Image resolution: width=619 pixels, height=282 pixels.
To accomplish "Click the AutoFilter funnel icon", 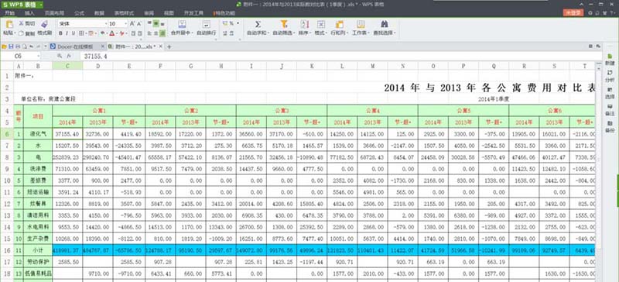I will (283, 25).
